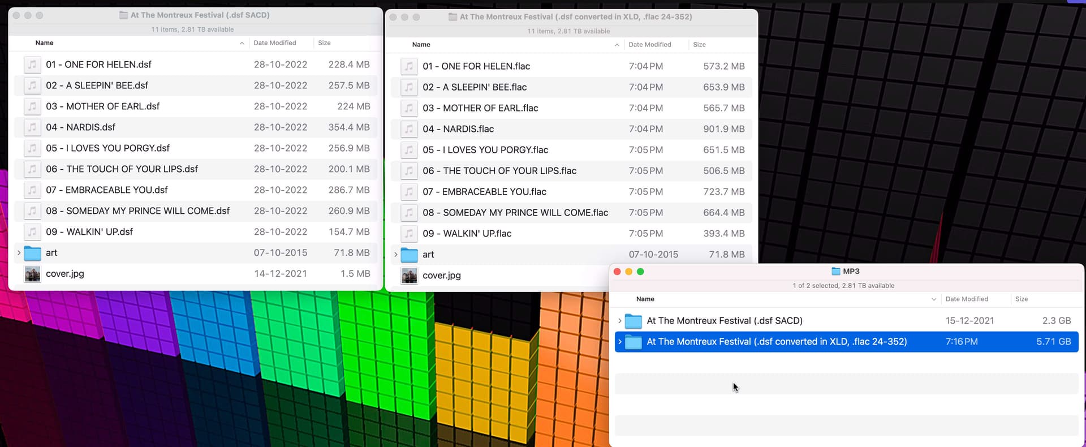Select 06 - THE TOUCH OF YOUR LIPS.flac
The width and height of the screenshot is (1086, 447).
click(x=509, y=171)
